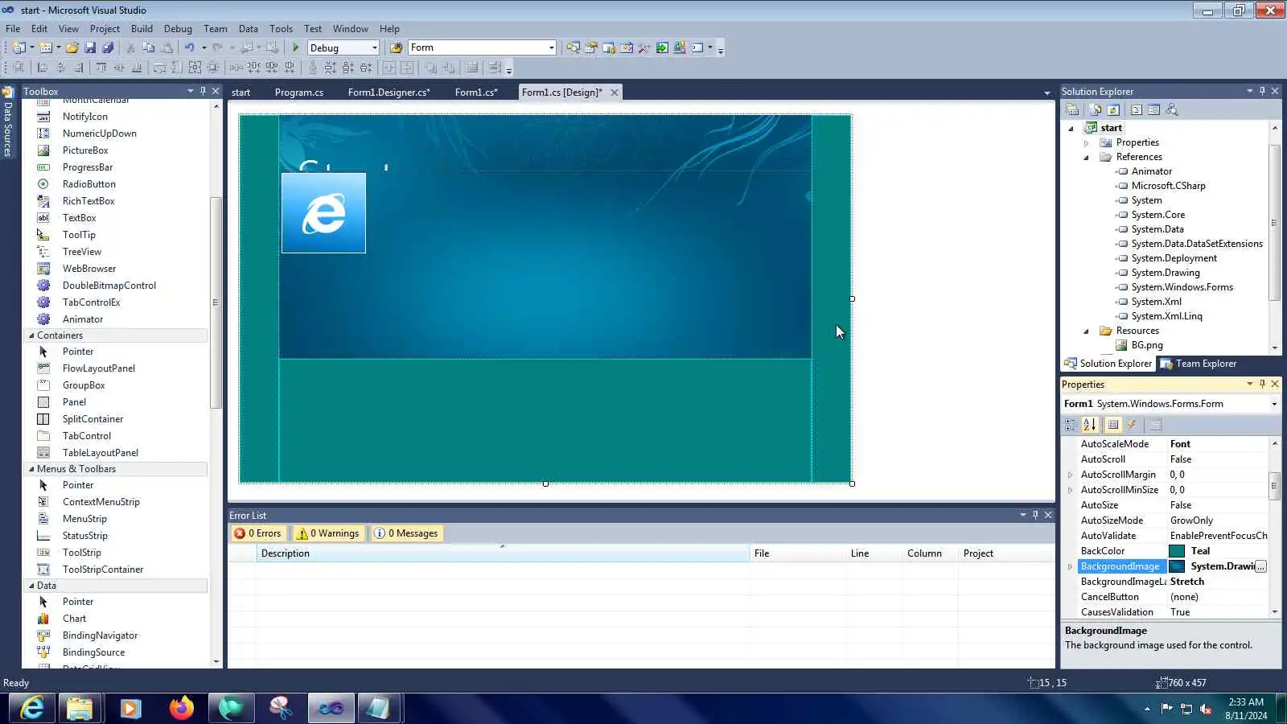The image size is (1287, 724).
Task: Click the Internet Explorer tile on form
Action: [x=323, y=213]
